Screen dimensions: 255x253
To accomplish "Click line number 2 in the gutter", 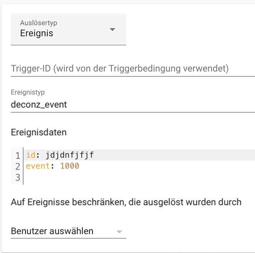I will tap(17, 167).
